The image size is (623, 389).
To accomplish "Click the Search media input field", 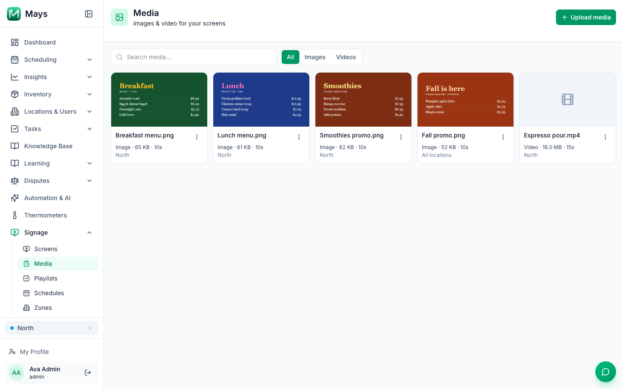I will [x=194, y=57].
